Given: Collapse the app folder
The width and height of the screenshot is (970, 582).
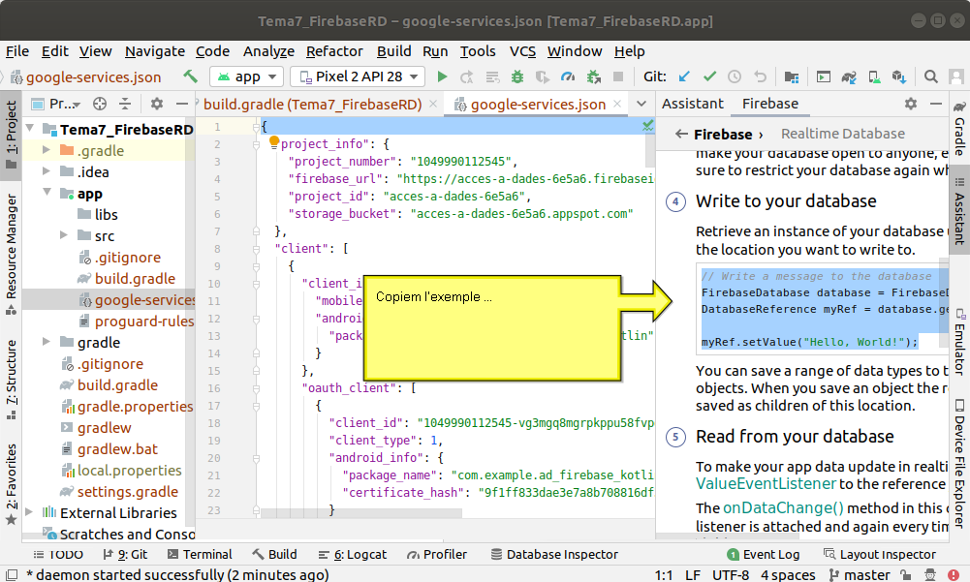Looking at the screenshot, I should [47, 193].
